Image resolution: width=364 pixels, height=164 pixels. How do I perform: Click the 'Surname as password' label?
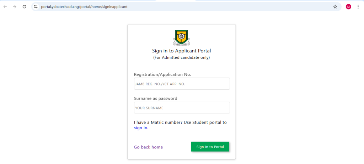tap(156, 98)
